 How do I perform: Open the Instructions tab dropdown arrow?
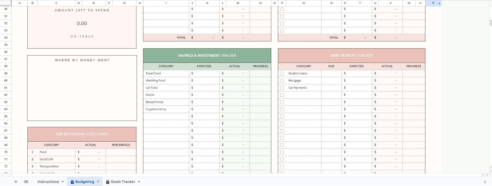coord(63,182)
